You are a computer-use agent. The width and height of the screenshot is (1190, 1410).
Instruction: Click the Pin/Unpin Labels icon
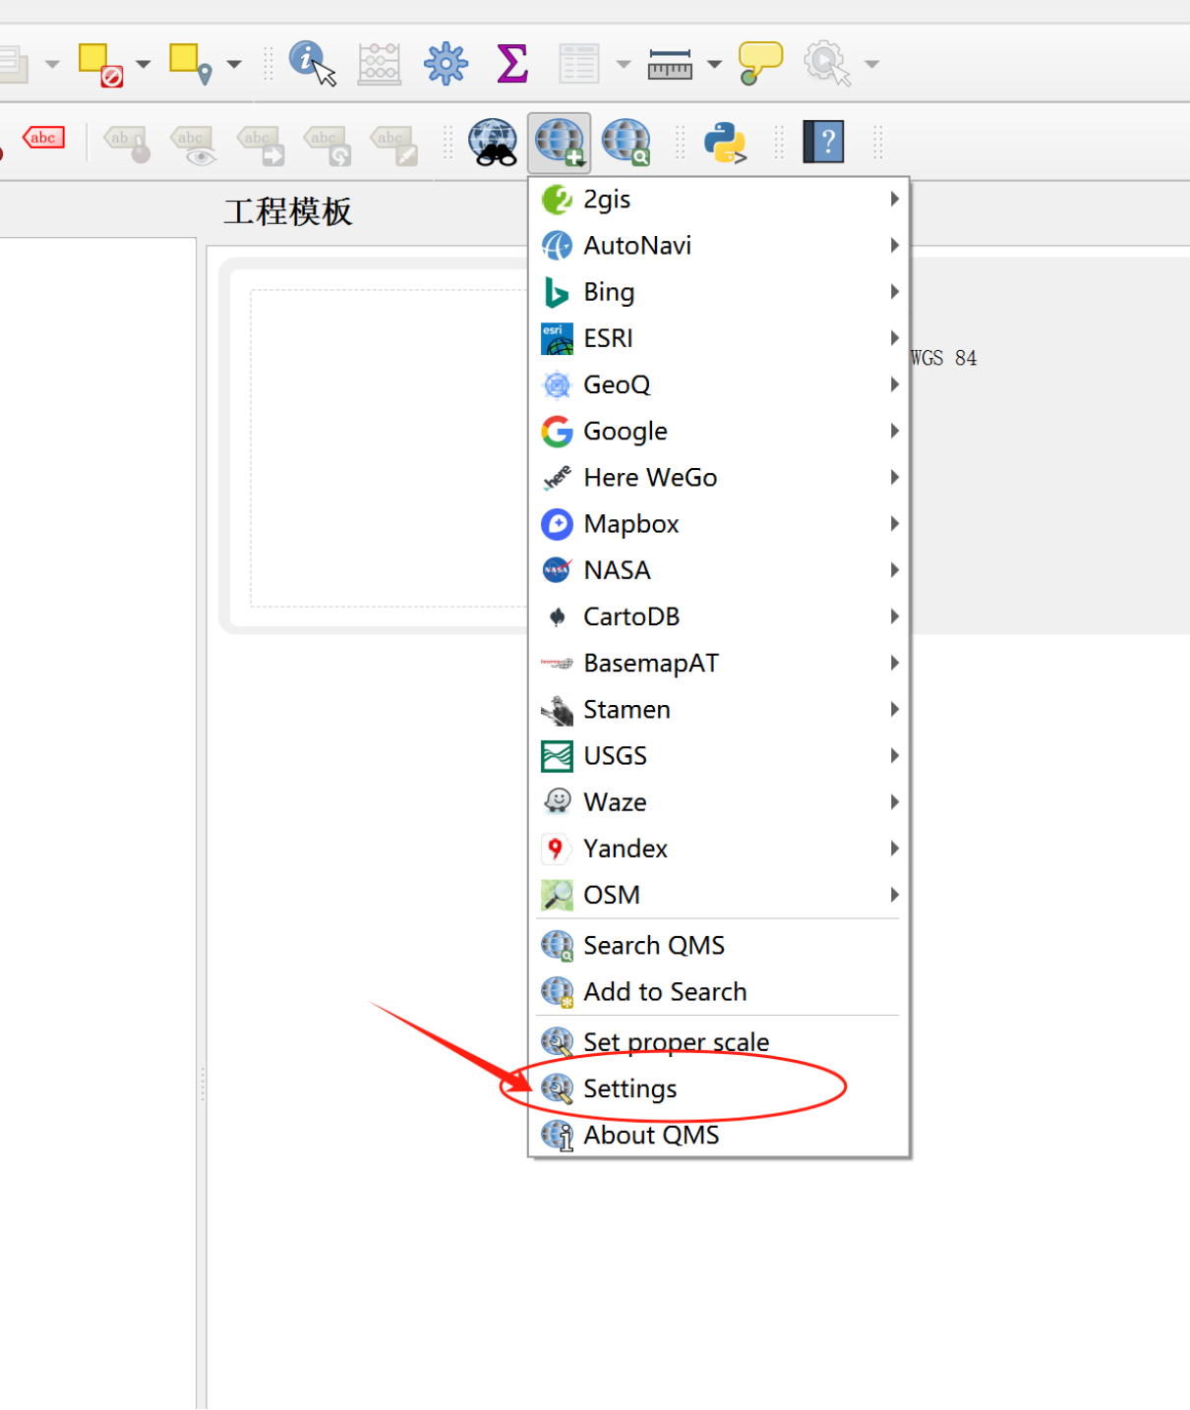pos(127,144)
